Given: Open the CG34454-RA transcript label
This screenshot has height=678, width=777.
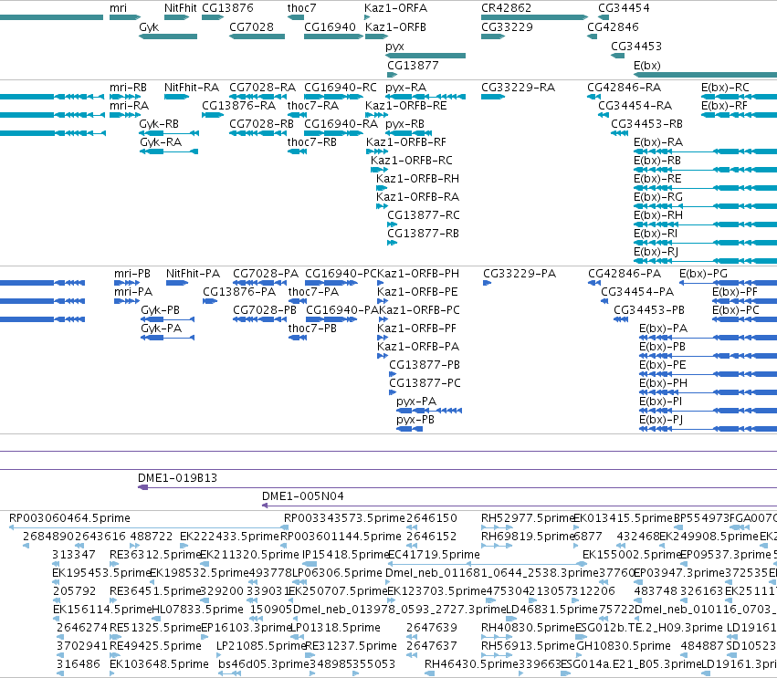Looking at the screenshot, I should 635,106.
